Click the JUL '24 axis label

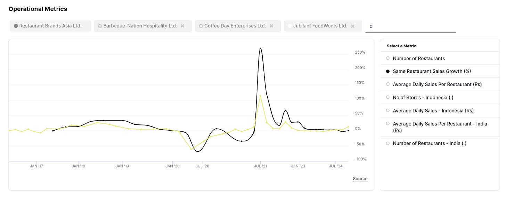pos(336,166)
